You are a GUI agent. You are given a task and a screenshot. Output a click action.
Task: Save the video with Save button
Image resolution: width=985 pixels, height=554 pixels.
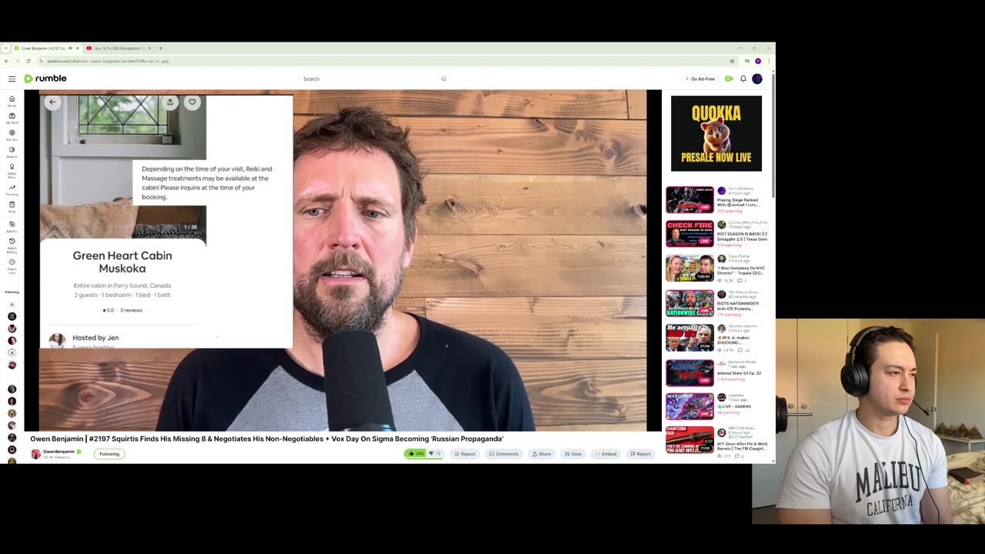(573, 454)
